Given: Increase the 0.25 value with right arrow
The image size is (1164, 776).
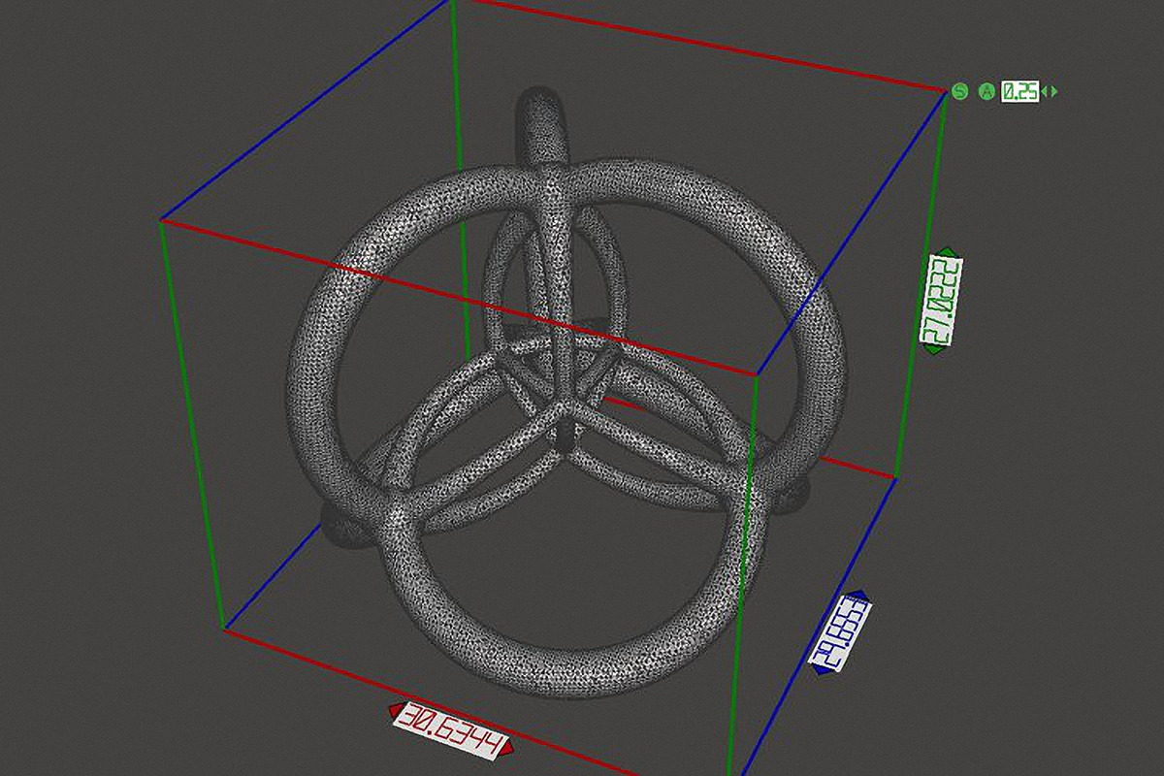Looking at the screenshot, I should 1054,91.
